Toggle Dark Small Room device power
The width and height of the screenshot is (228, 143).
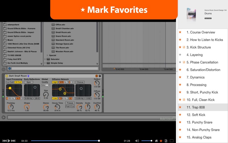click(7, 76)
